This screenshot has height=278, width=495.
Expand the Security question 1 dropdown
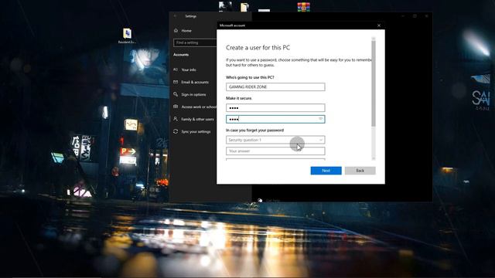(275, 140)
